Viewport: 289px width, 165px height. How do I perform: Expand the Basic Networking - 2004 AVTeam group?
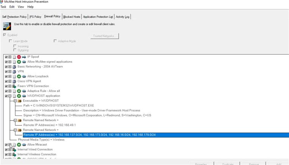coord(10,66)
